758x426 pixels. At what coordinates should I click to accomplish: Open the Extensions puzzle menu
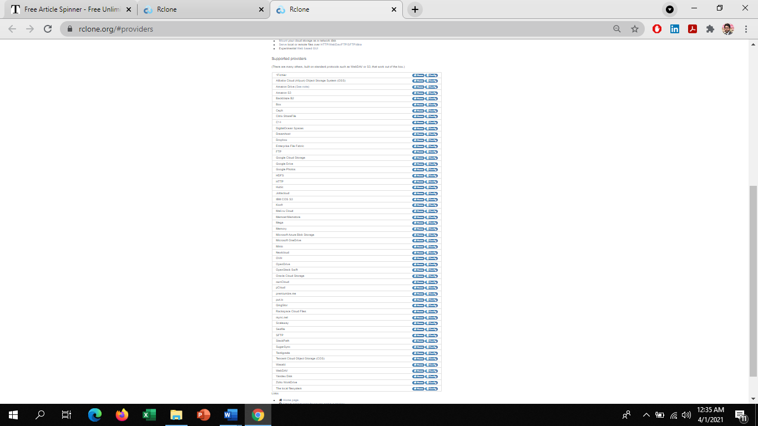[x=710, y=29]
